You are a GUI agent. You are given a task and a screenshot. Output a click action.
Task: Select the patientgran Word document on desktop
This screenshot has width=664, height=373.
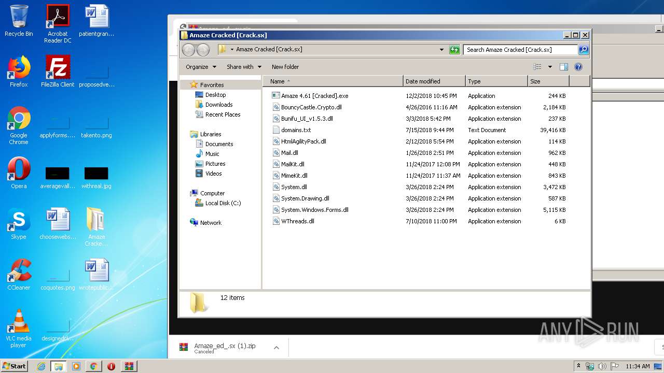96,21
